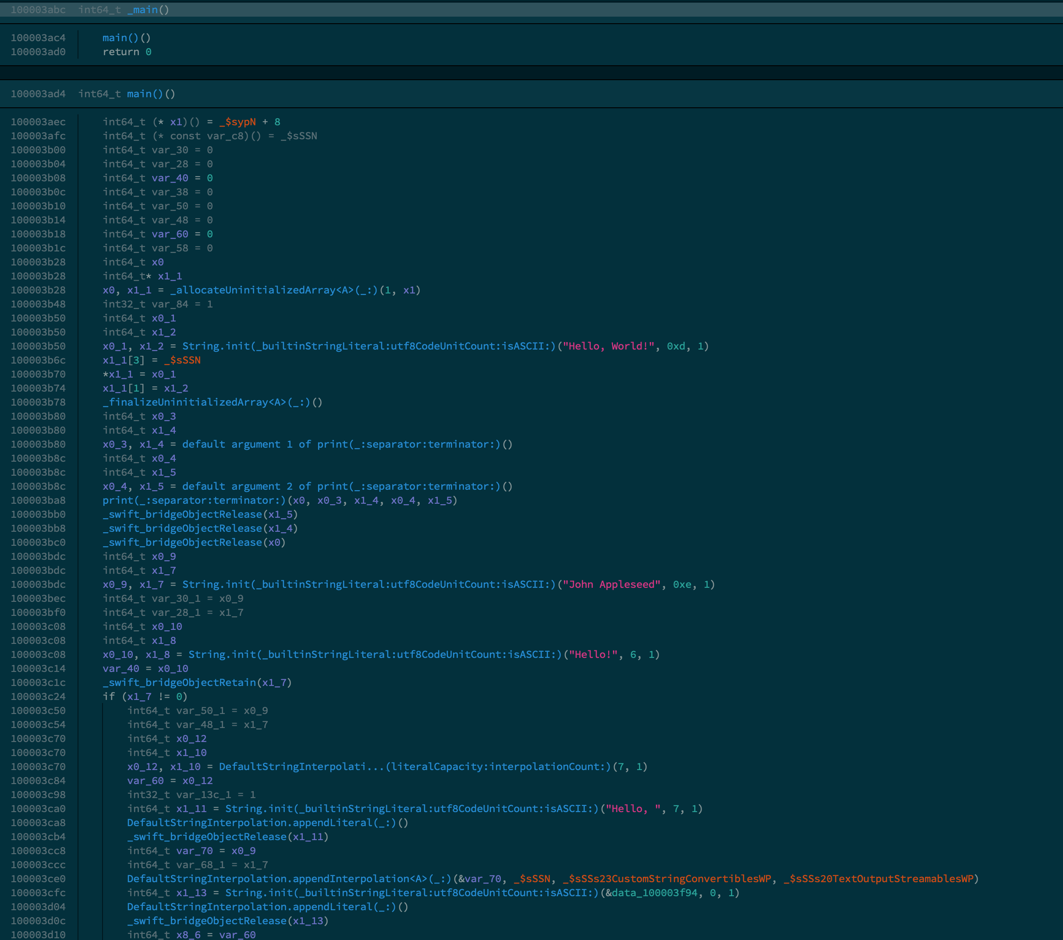Follow the data_100003f94 reference
This screenshot has width=1063, height=940.
[654, 894]
